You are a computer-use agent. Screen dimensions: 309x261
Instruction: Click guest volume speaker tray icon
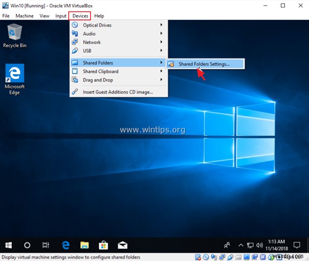pos(259,246)
